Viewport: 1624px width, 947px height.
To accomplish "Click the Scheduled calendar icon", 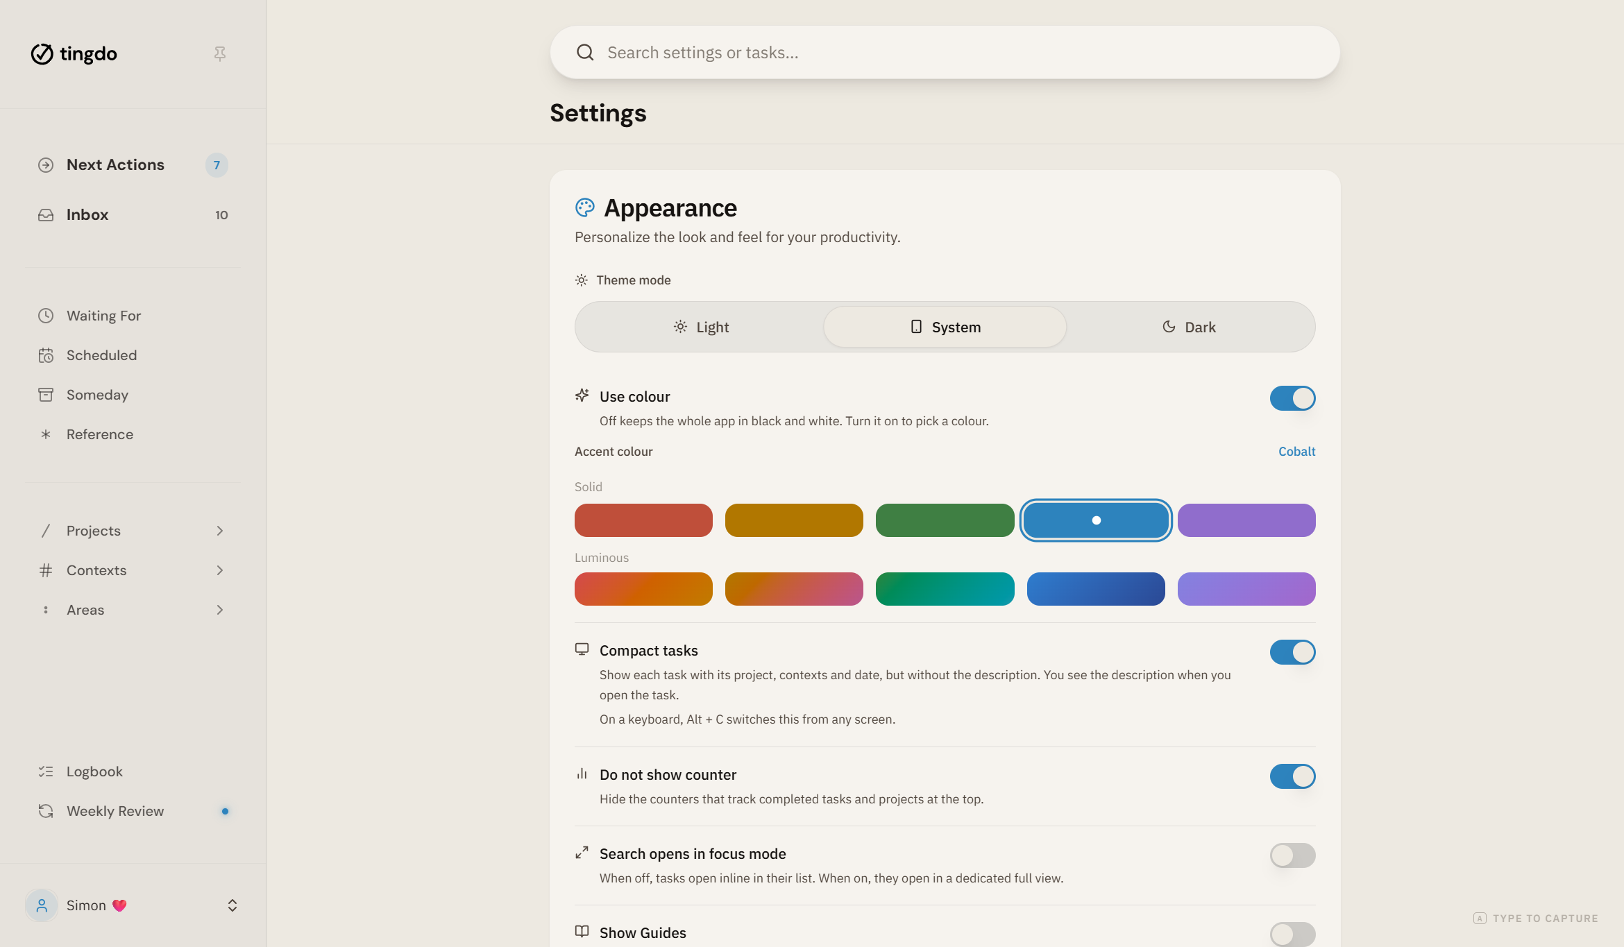I will [x=46, y=355].
